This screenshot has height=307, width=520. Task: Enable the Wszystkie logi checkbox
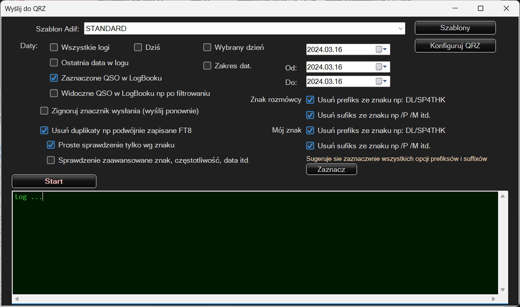click(x=54, y=47)
